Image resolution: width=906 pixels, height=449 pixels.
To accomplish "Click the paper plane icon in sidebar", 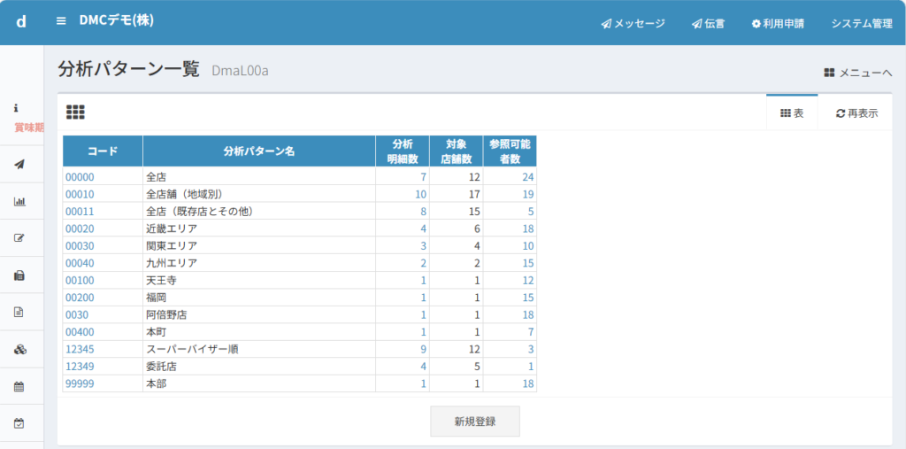I will [19, 164].
